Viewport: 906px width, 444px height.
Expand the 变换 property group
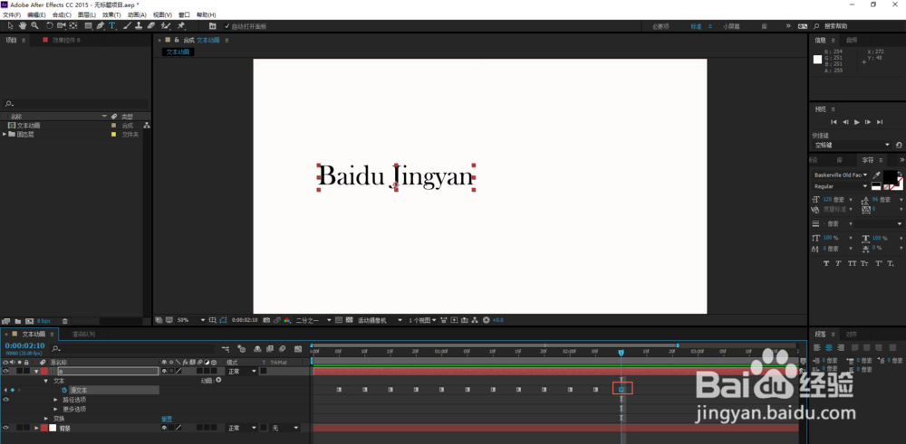(45, 419)
